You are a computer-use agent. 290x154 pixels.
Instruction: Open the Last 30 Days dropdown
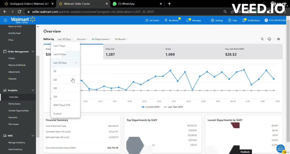click(65, 39)
